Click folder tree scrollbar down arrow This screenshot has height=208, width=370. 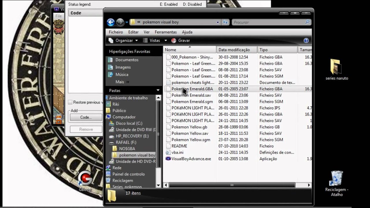point(158,185)
